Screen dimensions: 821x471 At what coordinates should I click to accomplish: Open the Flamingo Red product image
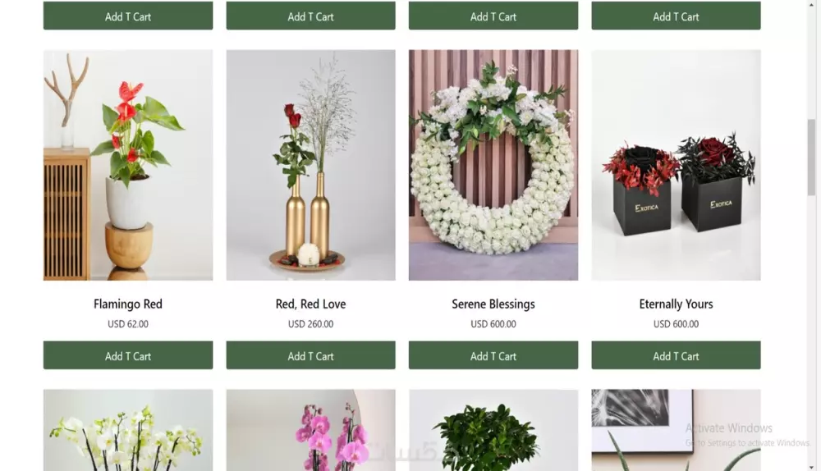point(128,165)
